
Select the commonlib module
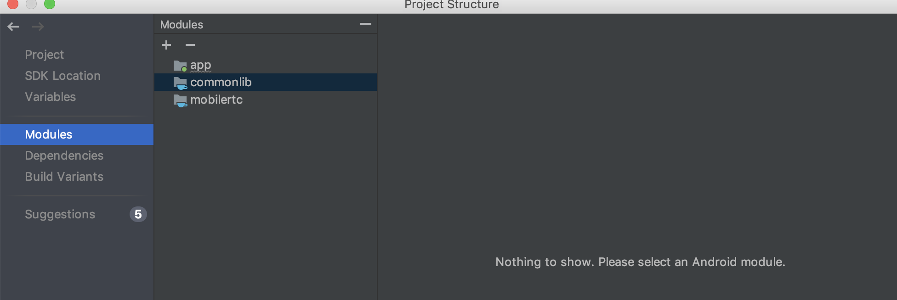click(x=266, y=82)
